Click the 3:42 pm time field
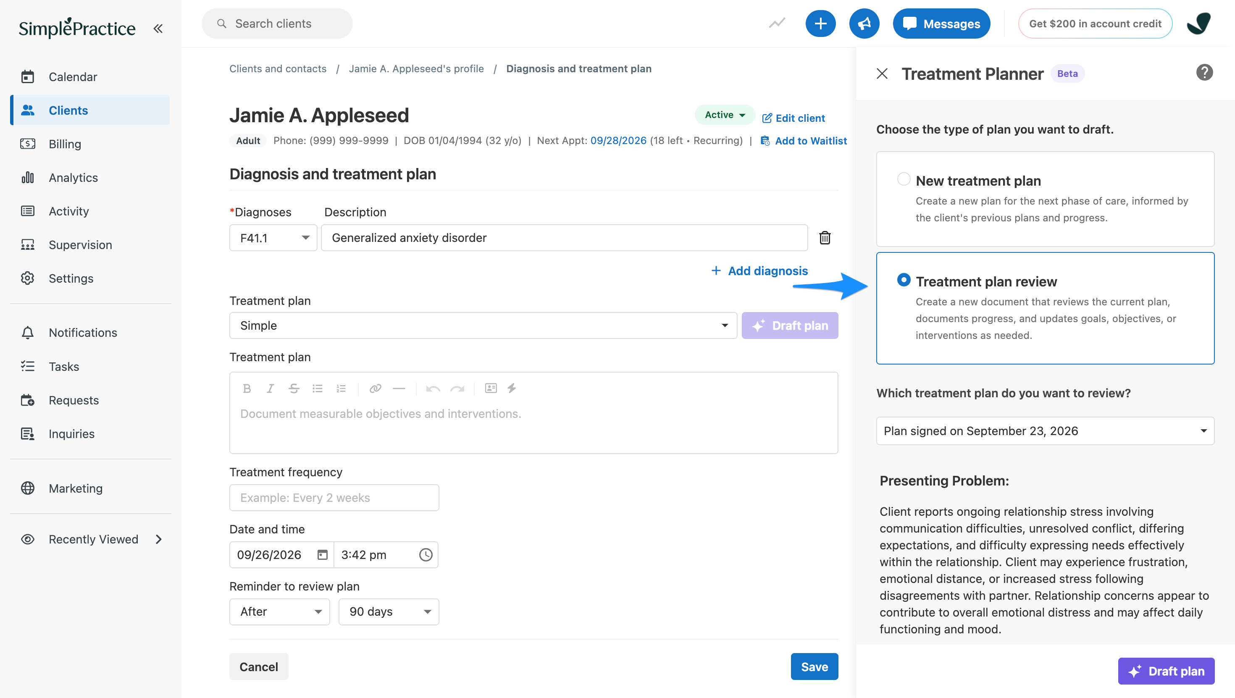The height and width of the screenshot is (698, 1235). (x=386, y=555)
